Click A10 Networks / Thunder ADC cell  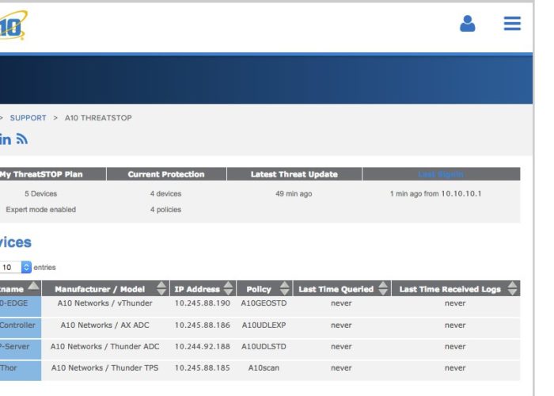point(105,347)
